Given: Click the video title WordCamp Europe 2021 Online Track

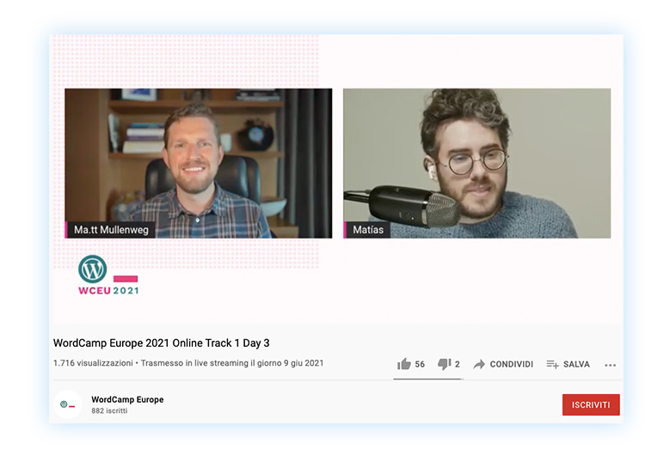Looking at the screenshot, I should [x=161, y=343].
